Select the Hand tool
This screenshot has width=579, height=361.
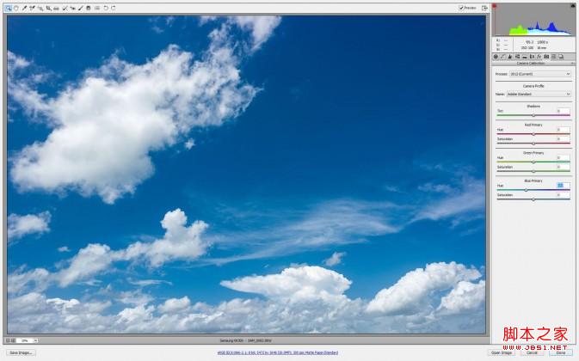(x=16, y=8)
